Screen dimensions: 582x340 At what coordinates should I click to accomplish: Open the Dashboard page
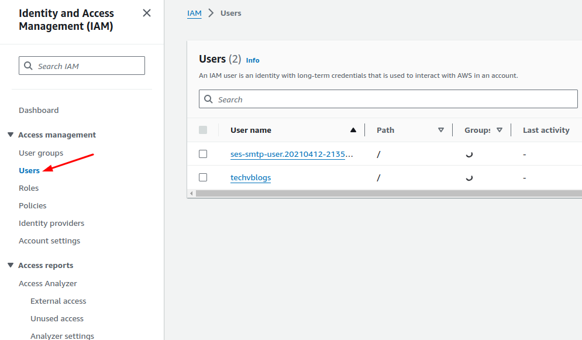tap(39, 109)
